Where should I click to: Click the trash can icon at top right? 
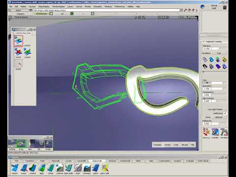click(x=225, y=7)
